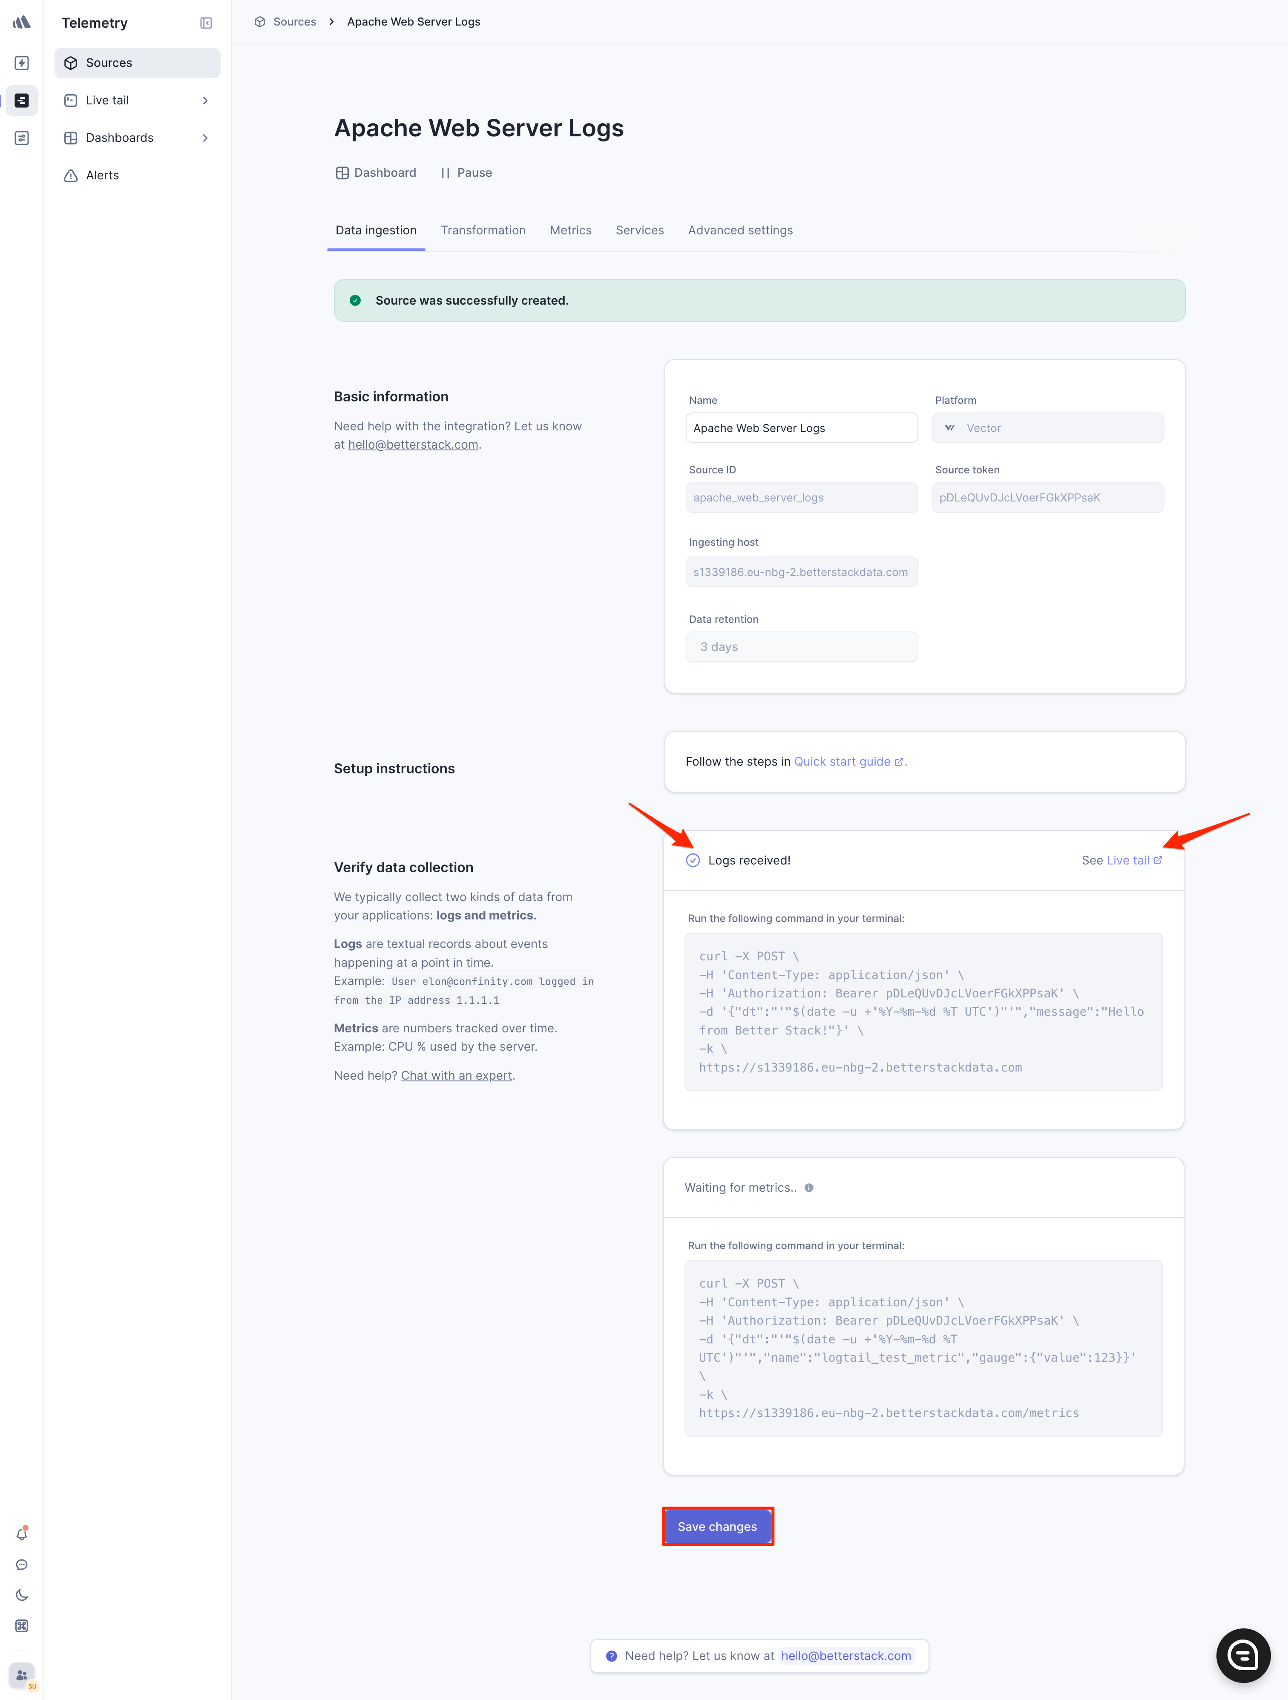Image resolution: width=1288 pixels, height=1700 pixels.
Task: Open Alerts in the sidebar
Action: click(102, 176)
